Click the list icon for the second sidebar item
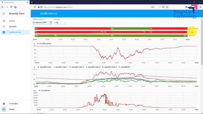 (x=4, y=27)
